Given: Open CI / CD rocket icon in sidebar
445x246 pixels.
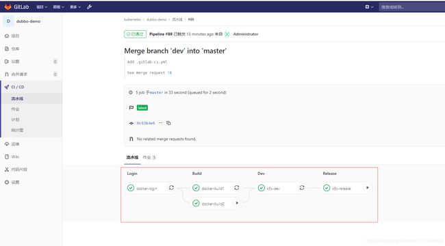Looking at the screenshot, I should point(7,87).
